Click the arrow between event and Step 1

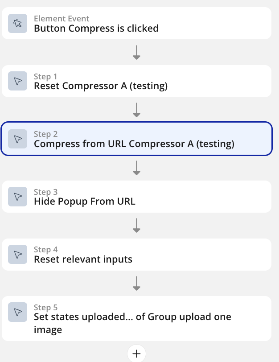137,52
